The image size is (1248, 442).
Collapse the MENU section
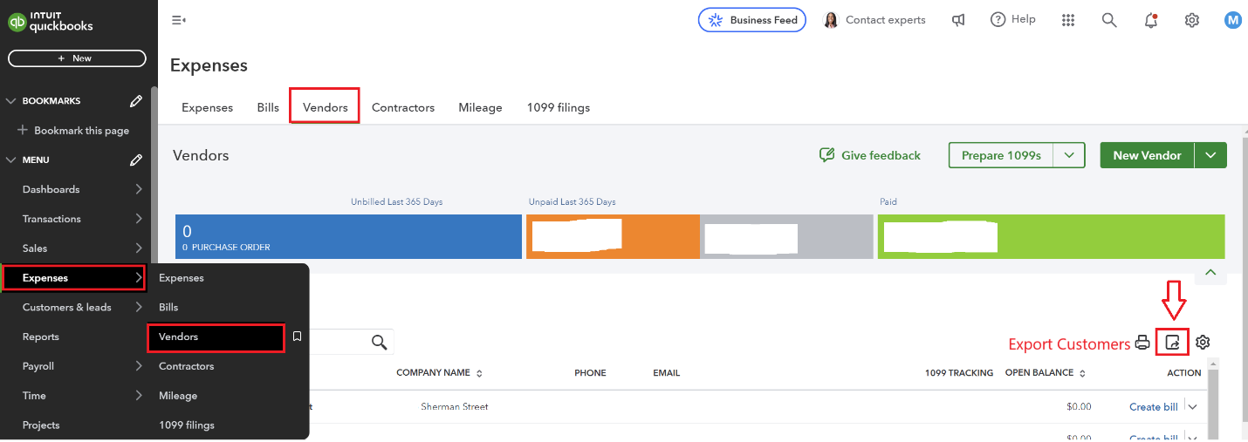pos(11,160)
